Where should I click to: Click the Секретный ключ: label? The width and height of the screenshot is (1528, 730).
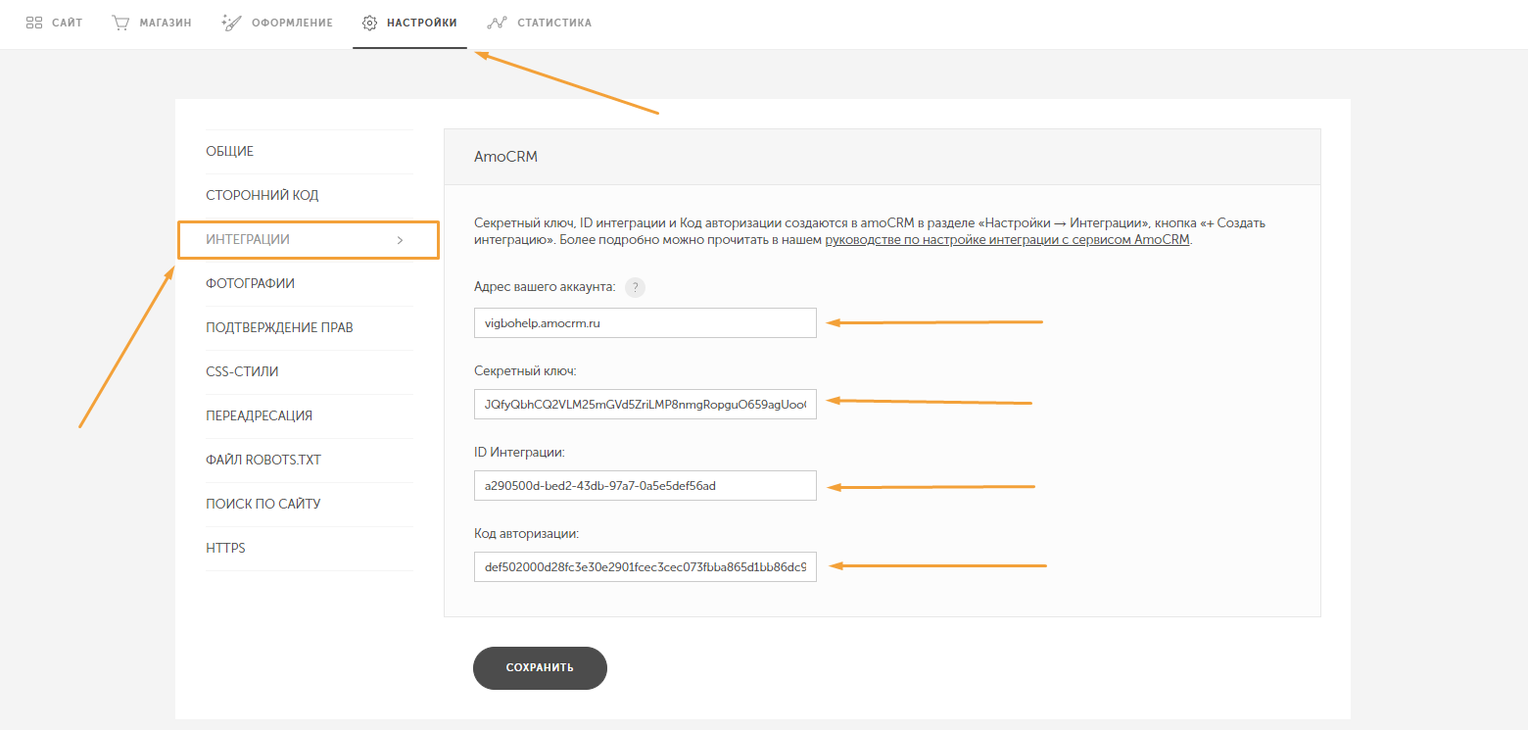pos(525,371)
